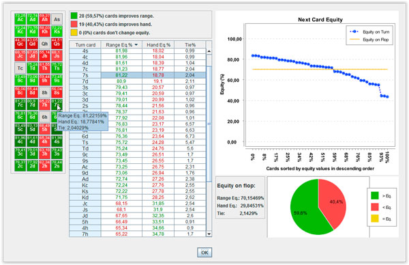
Task: Select the Ac card tile
Action: pos(20,19)
